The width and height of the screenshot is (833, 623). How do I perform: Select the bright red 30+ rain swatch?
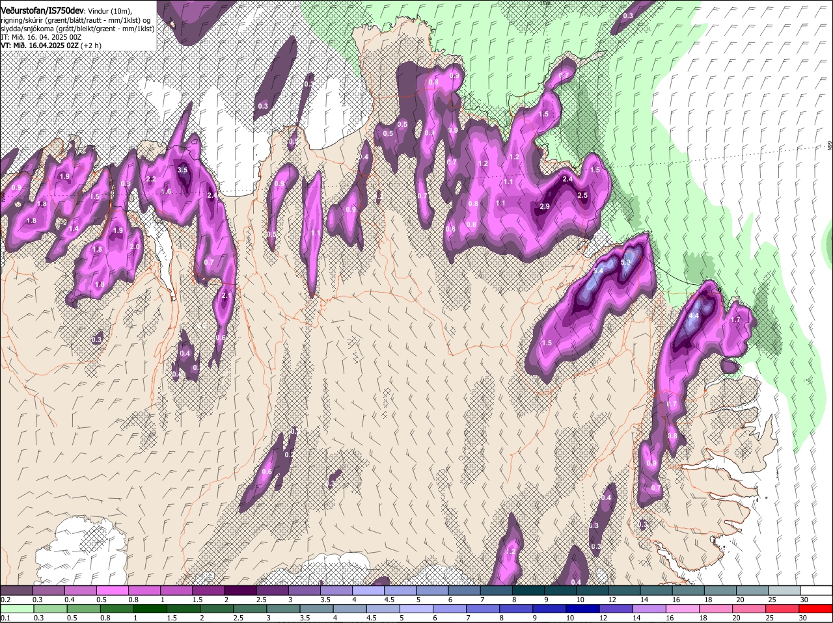click(817, 609)
